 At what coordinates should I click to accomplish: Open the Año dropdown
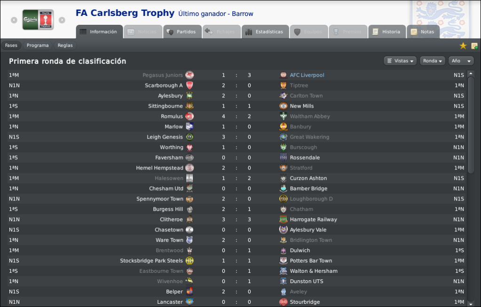coord(461,61)
